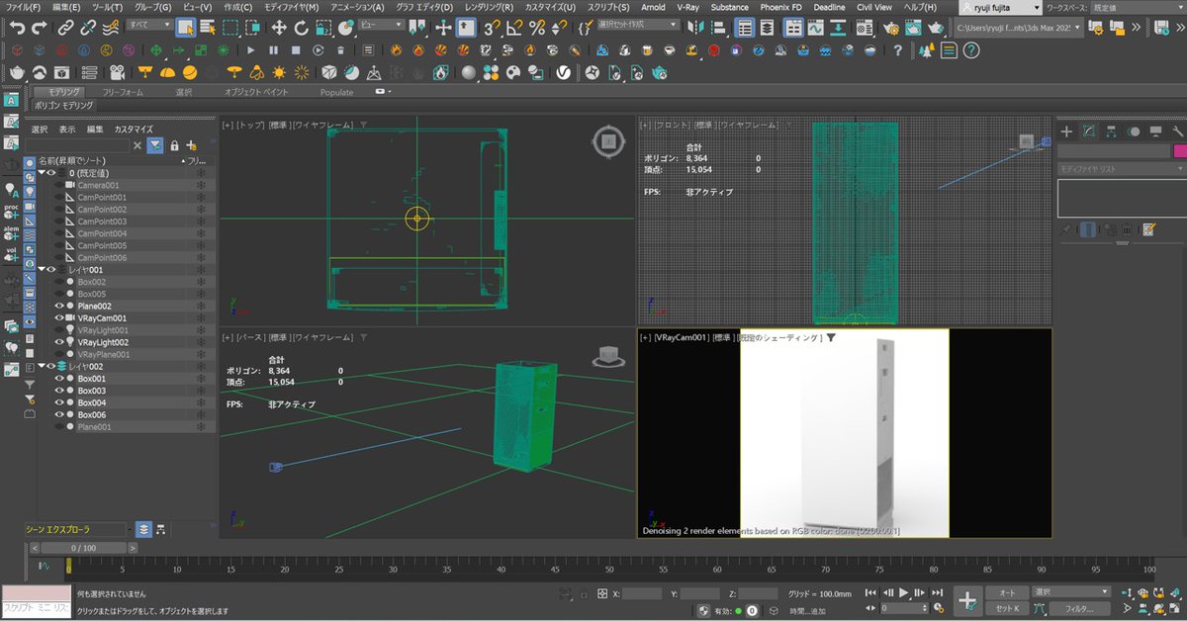Open the Utilities wrench panel
The image size is (1187, 621).
[1177, 132]
